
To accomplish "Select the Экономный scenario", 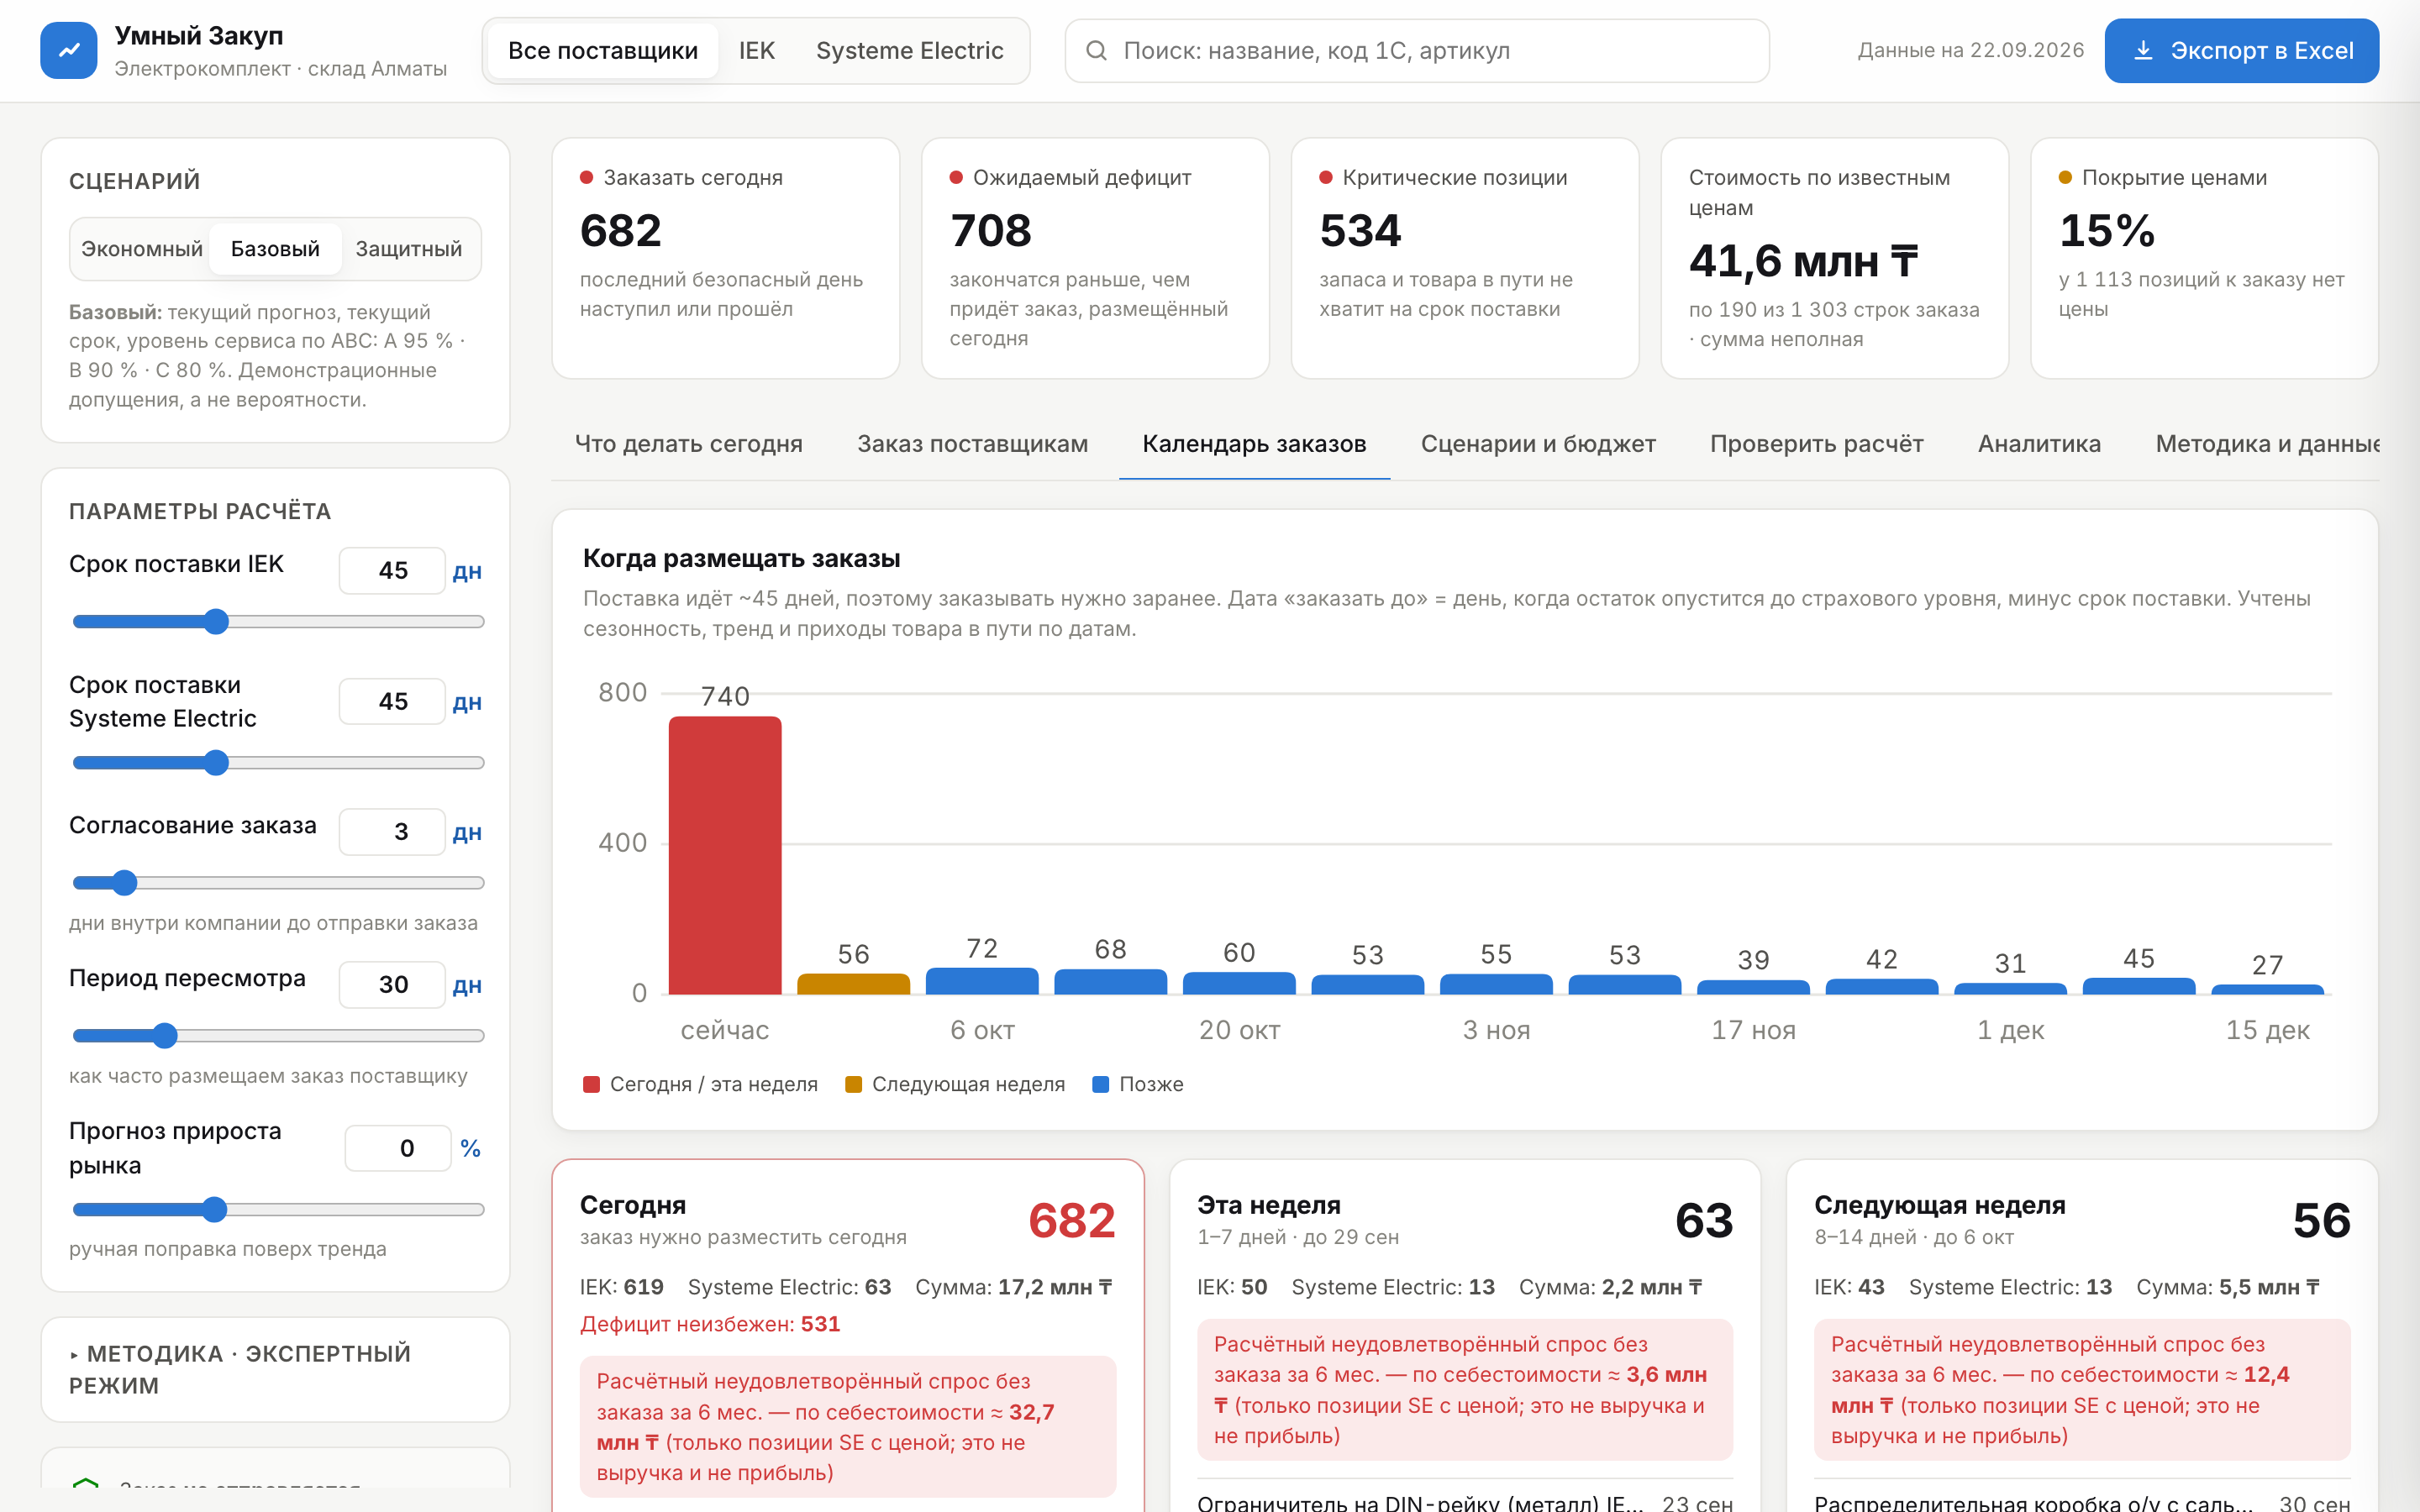I will click(x=141, y=249).
